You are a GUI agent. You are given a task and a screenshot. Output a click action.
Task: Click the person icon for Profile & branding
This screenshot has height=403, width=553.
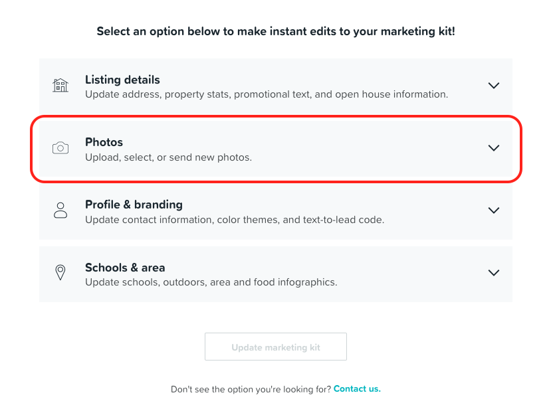(60, 210)
